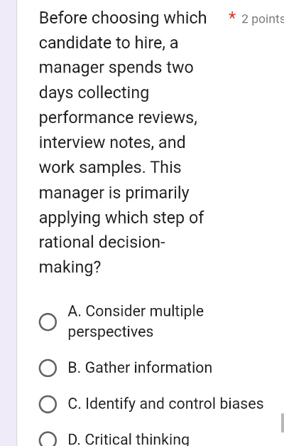Click the 'work samples. This' text line
Screen dimensions: 284x446
(110, 168)
